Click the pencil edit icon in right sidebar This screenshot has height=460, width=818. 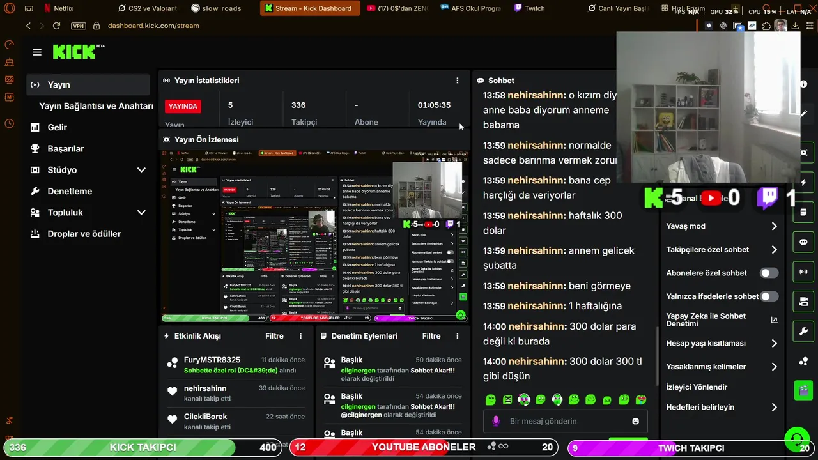[803, 114]
